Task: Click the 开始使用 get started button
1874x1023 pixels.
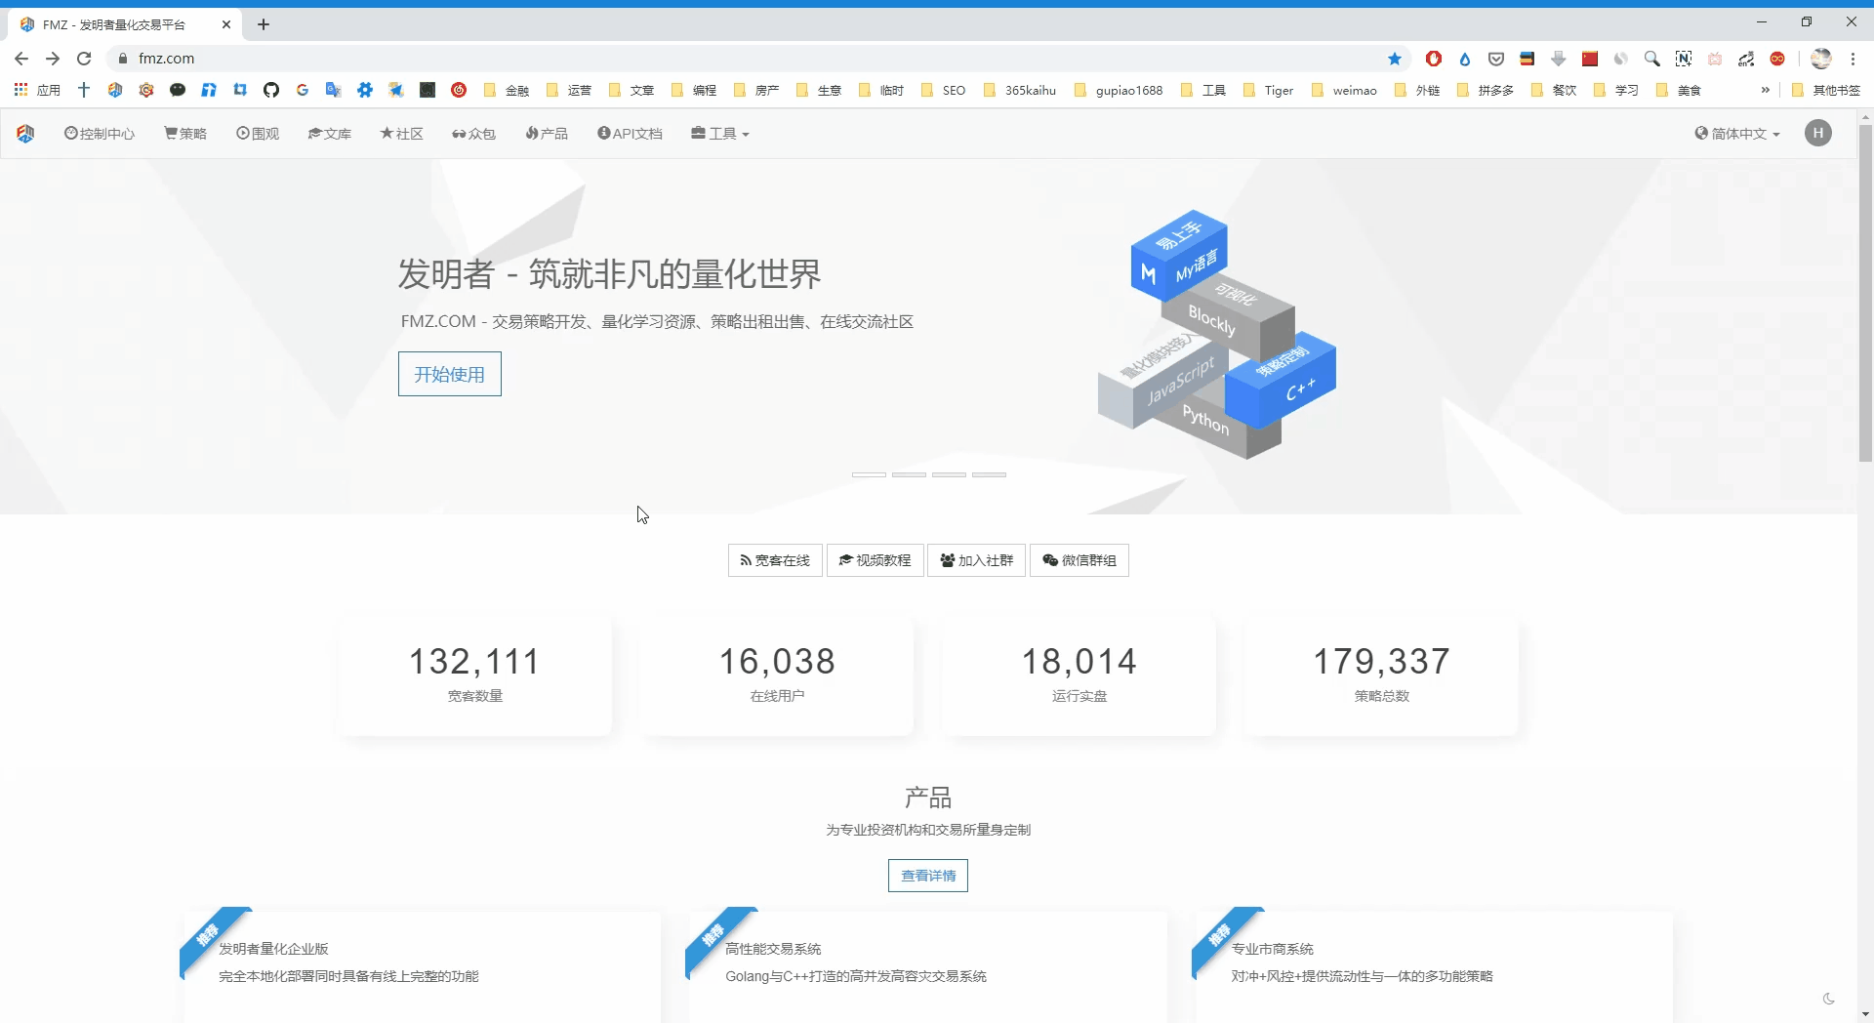Action: coord(450,374)
